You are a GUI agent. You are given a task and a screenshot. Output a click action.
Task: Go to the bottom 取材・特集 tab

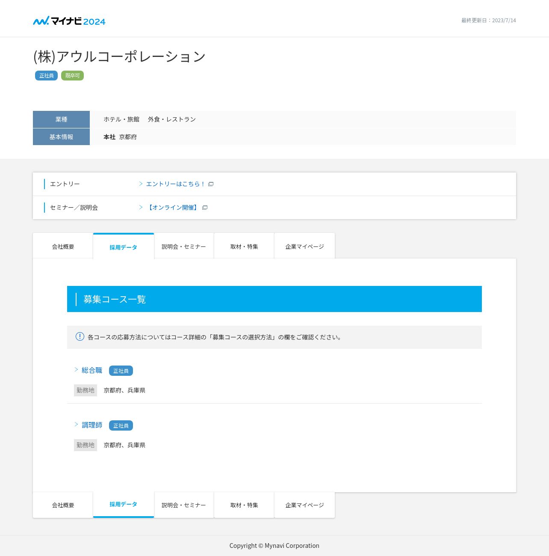coord(244,505)
